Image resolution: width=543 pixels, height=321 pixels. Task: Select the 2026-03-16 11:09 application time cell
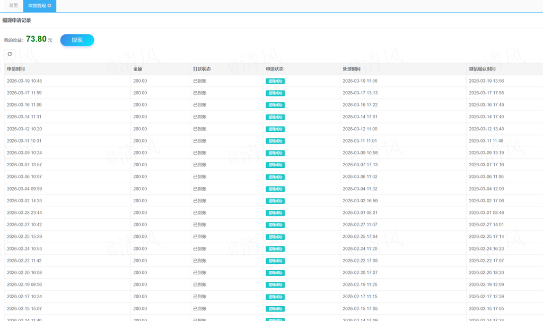(24, 105)
